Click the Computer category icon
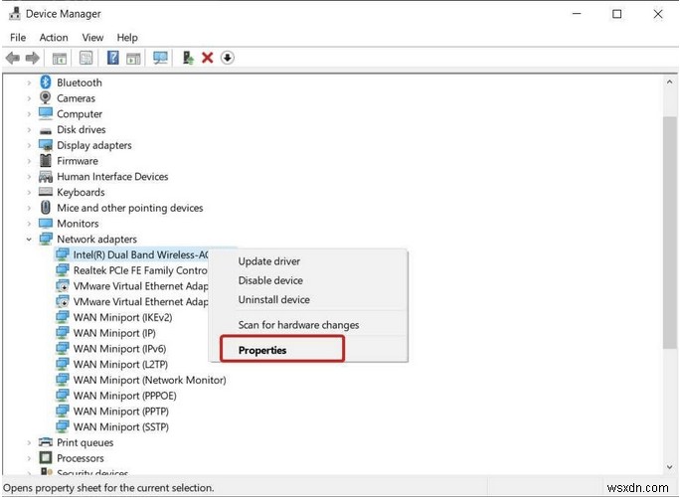 pos(46,113)
